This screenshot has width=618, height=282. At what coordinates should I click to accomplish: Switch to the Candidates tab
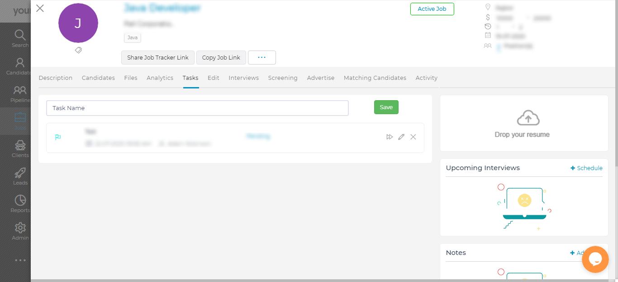pyautogui.click(x=98, y=78)
